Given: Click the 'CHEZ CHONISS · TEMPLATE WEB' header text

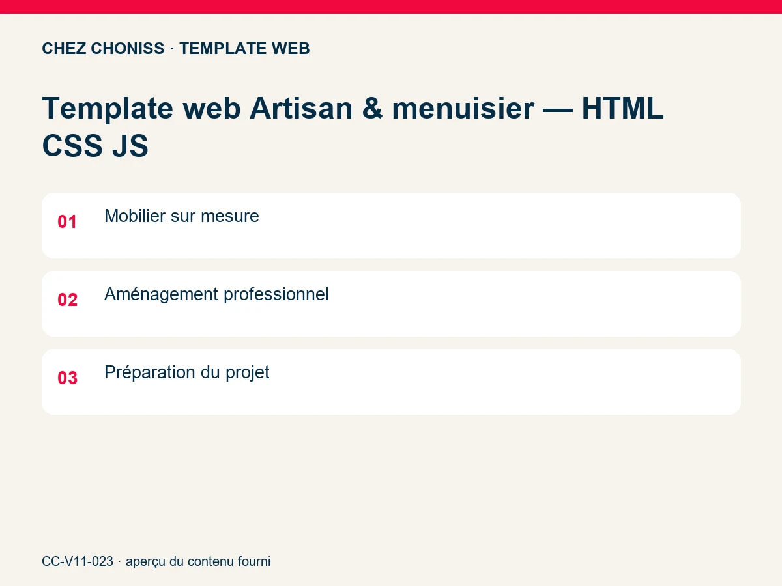Looking at the screenshot, I should tap(176, 49).
